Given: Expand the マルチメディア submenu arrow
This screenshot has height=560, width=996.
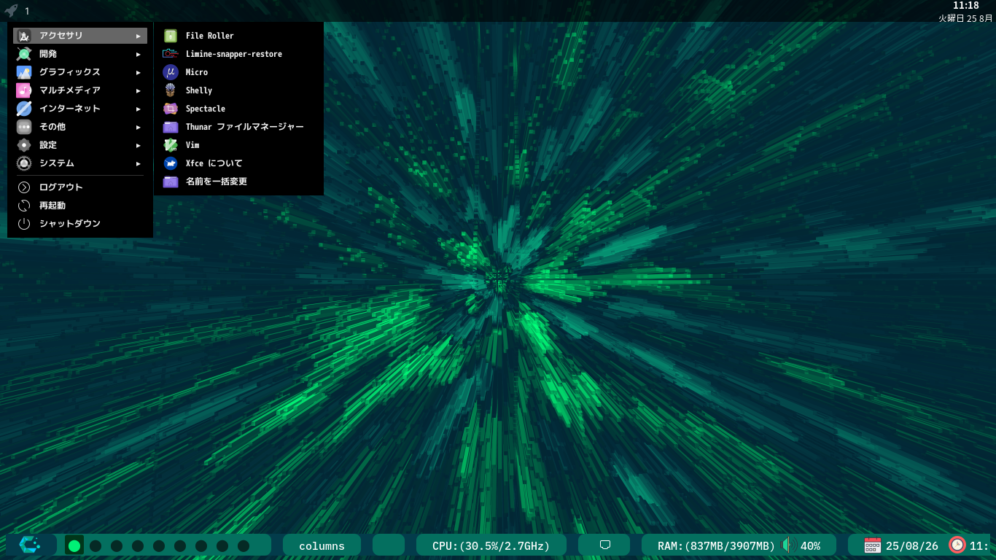Looking at the screenshot, I should coord(138,90).
